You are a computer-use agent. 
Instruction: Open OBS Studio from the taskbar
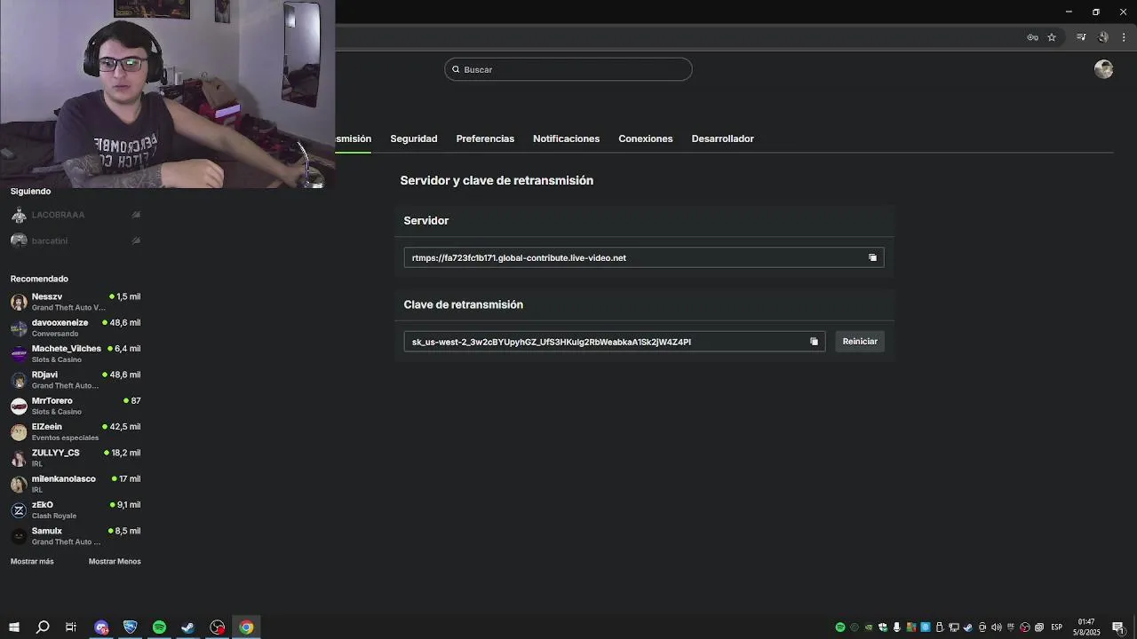point(218,627)
